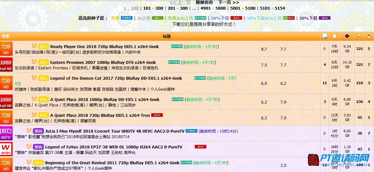Open A Quiet Place 720p x264-Tron title
The image size is (374, 172).
[100, 116]
